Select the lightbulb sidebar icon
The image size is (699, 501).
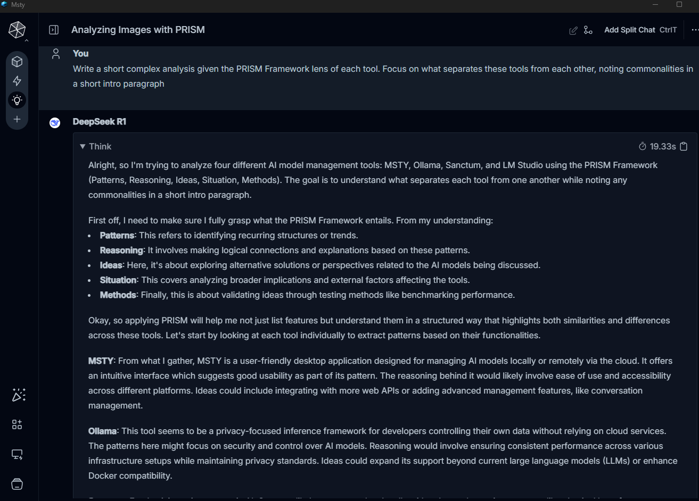[17, 100]
